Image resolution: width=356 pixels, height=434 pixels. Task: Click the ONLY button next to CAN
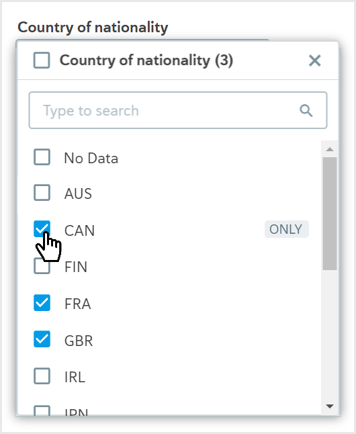click(287, 229)
